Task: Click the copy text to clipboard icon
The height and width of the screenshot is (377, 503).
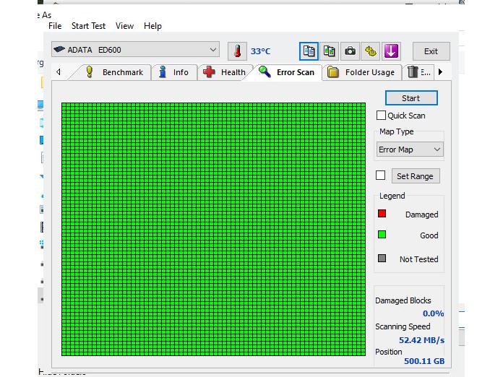Action: pyautogui.click(x=309, y=51)
